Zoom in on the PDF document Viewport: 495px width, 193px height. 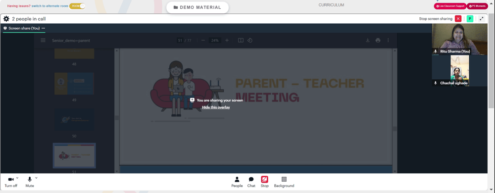pos(227,41)
